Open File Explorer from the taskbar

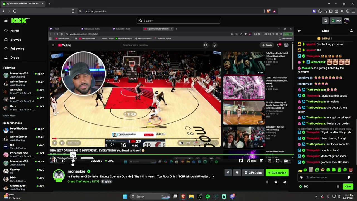(x=191, y=197)
